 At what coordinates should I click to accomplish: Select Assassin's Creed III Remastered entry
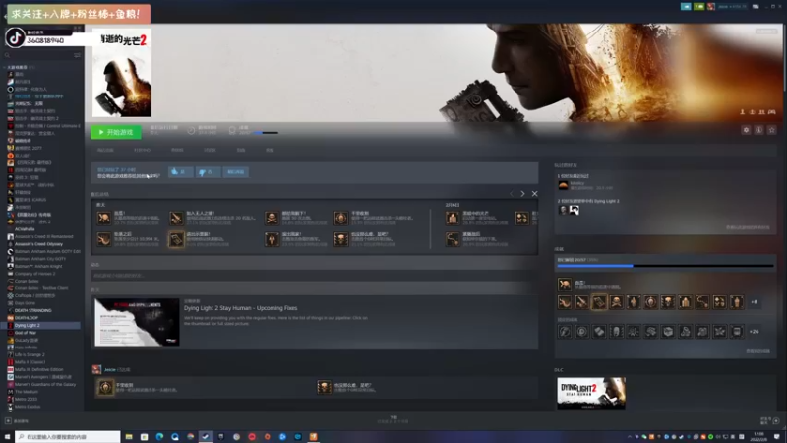pos(42,236)
